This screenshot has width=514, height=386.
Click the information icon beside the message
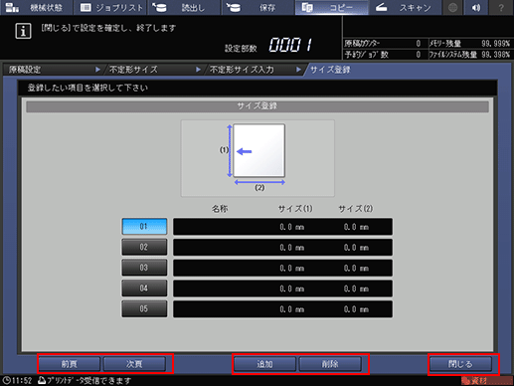pos(23,31)
